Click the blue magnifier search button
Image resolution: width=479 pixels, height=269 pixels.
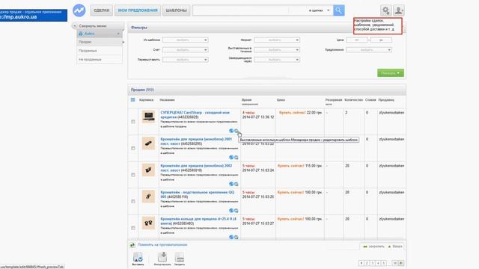click(339, 10)
